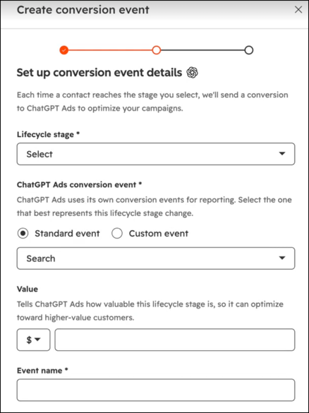Choose the Standard event radio button

pyautogui.click(x=23, y=234)
